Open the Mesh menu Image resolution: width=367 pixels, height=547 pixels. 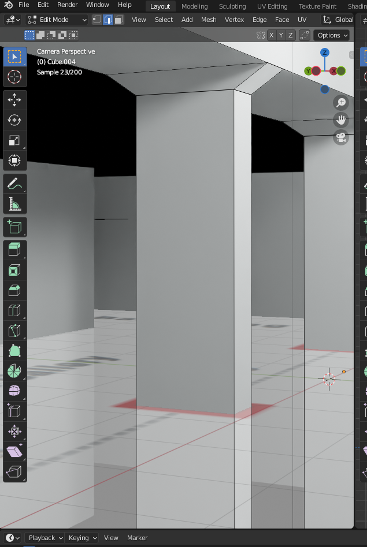click(x=209, y=20)
